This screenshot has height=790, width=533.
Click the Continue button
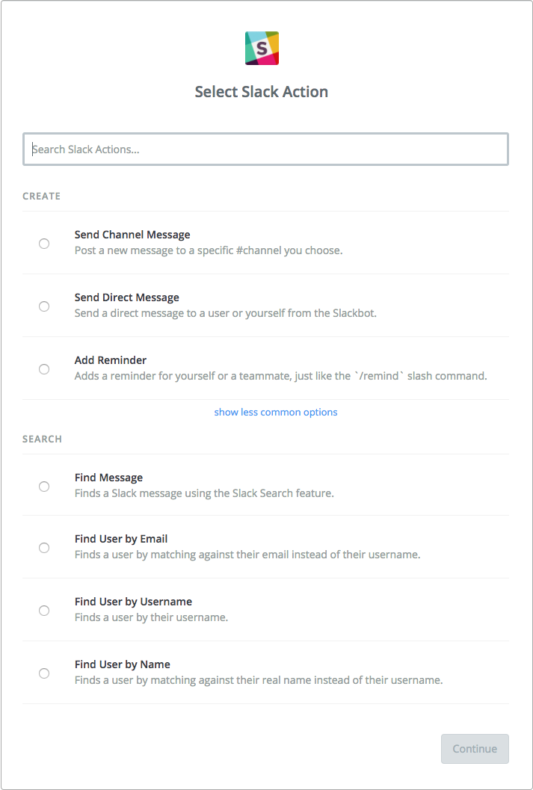475,749
